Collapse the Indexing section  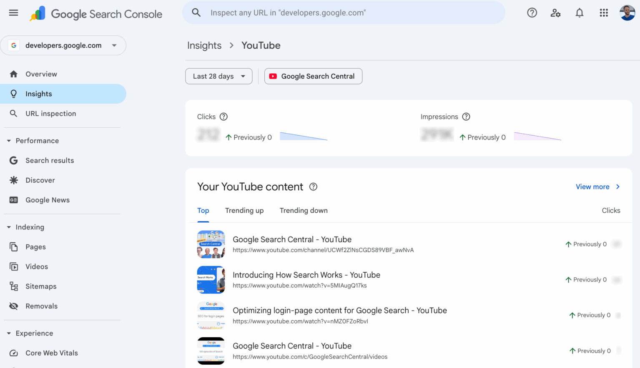pos(9,227)
